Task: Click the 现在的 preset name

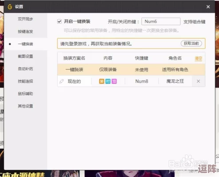Action: pos(74,81)
